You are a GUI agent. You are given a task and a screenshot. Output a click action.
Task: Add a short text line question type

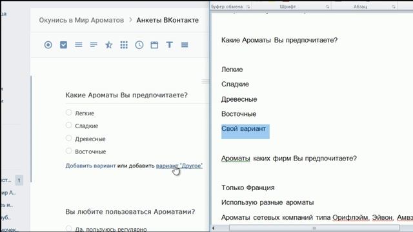(x=94, y=45)
